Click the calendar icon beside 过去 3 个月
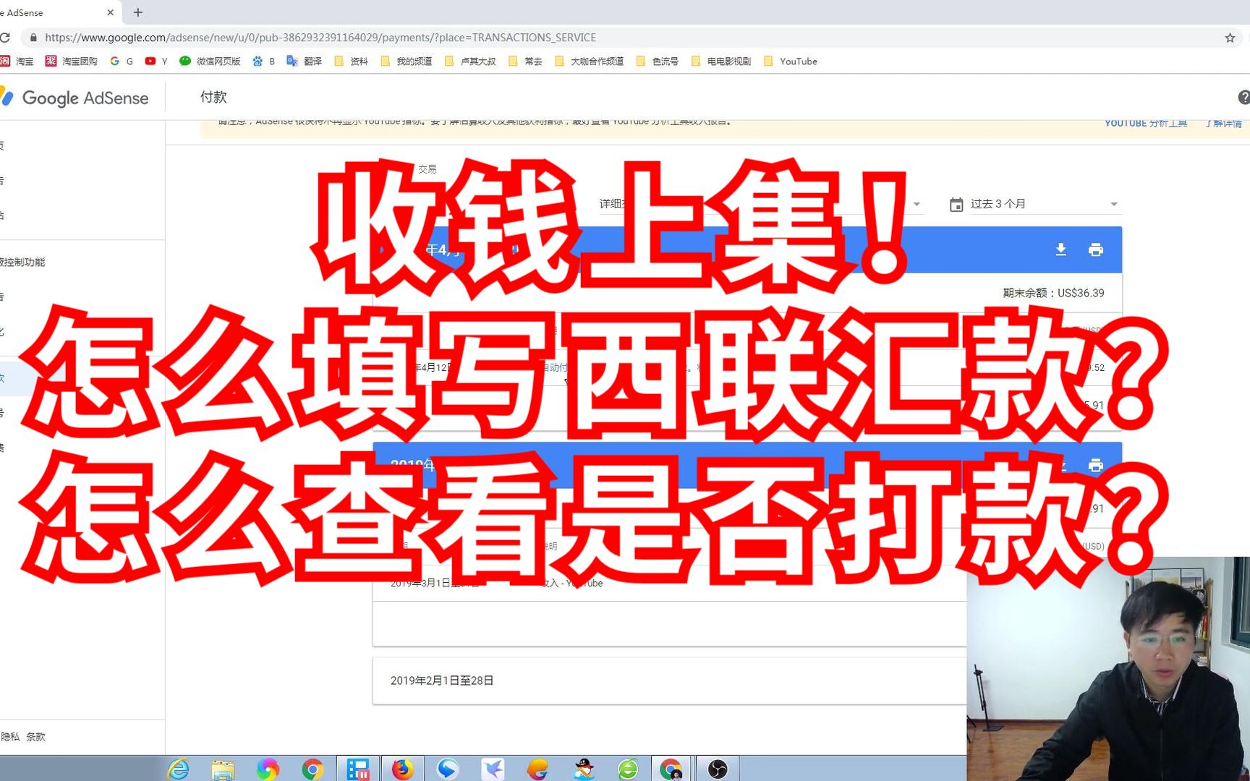 956,205
